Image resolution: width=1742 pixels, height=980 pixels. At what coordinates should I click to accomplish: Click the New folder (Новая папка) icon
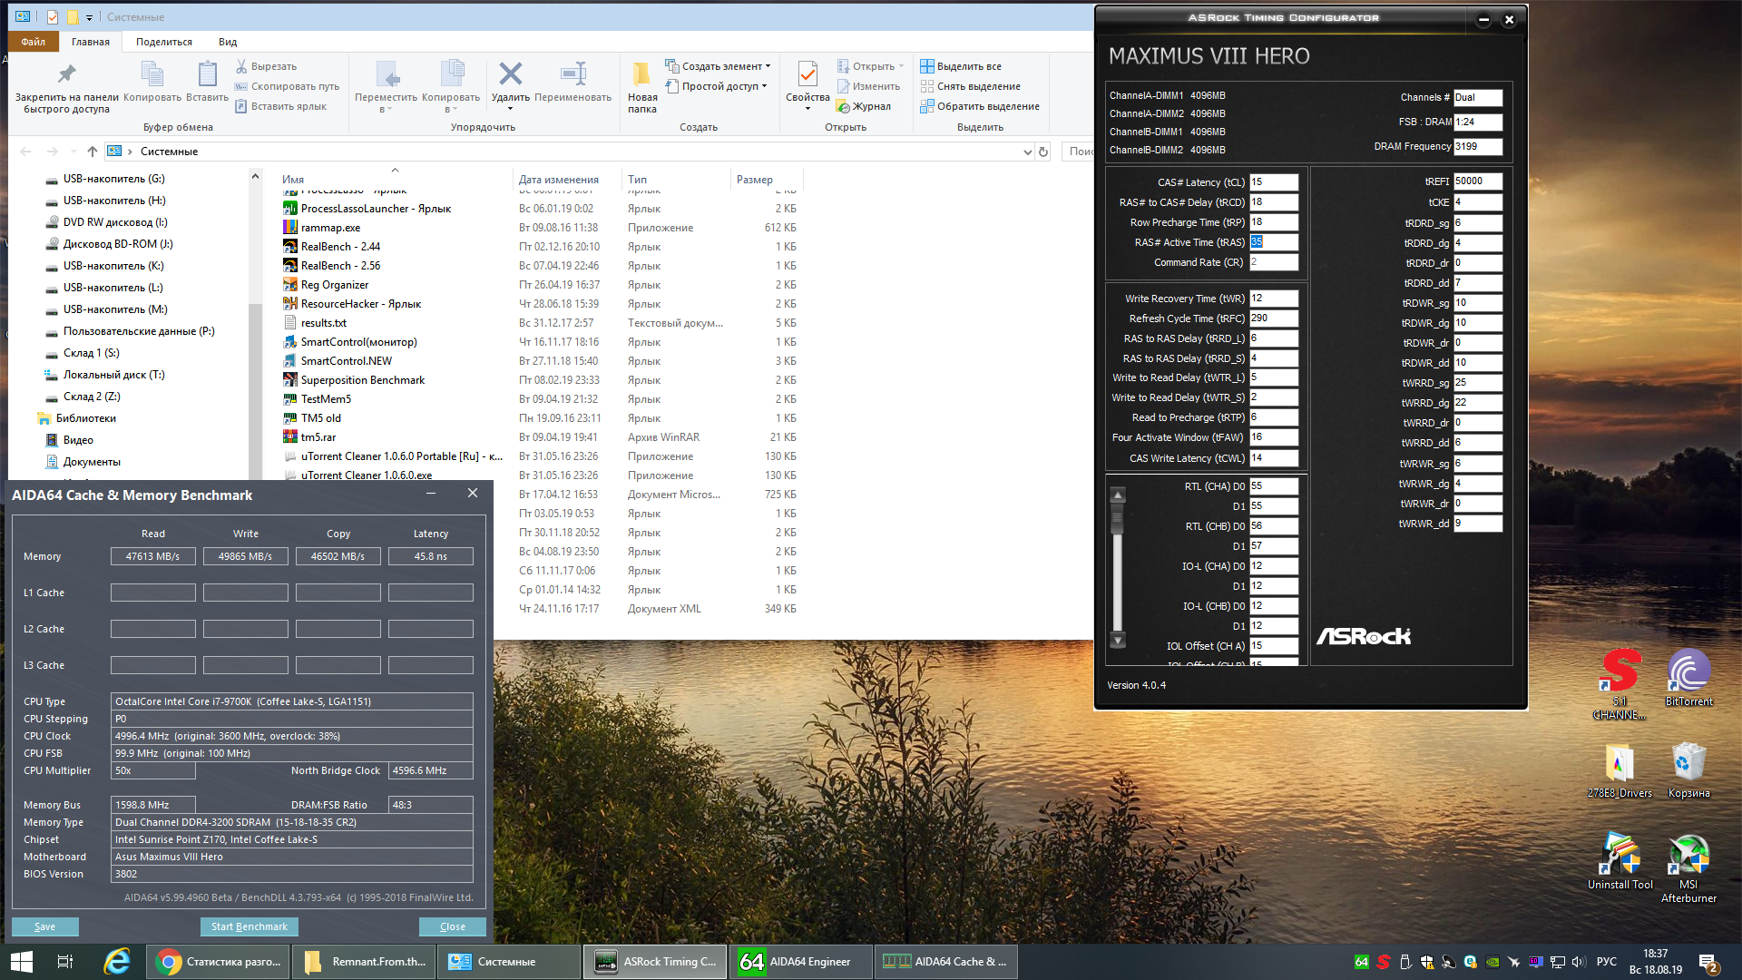point(641,75)
